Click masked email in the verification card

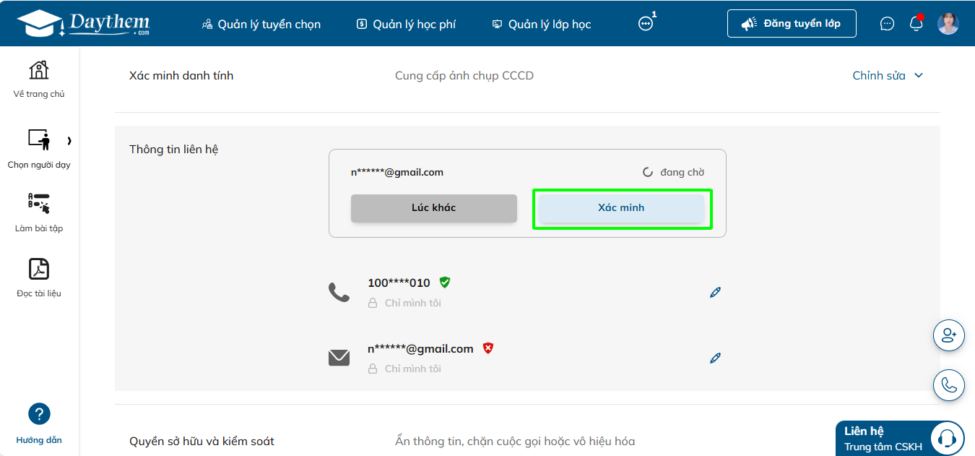click(x=397, y=172)
